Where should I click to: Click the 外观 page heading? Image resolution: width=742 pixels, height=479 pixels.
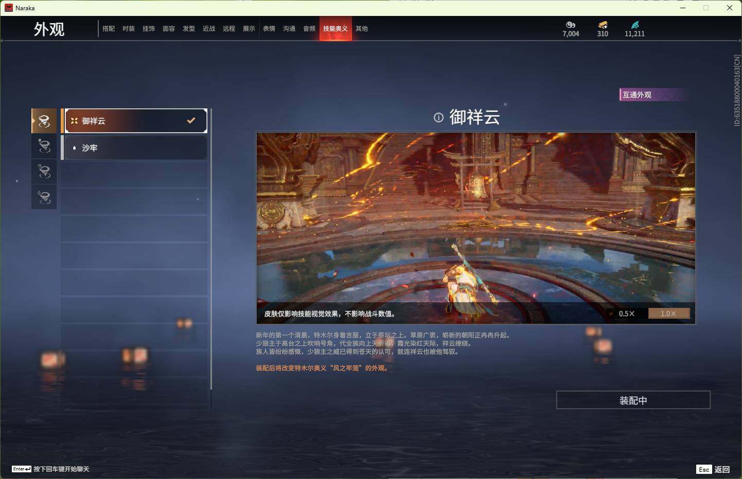pos(49,29)
